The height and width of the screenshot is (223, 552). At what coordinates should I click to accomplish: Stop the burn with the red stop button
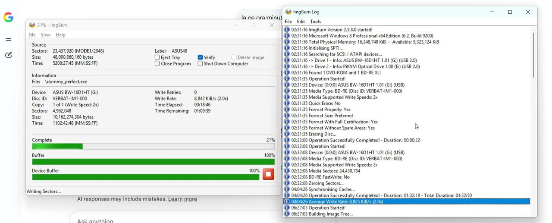[268, 174]
